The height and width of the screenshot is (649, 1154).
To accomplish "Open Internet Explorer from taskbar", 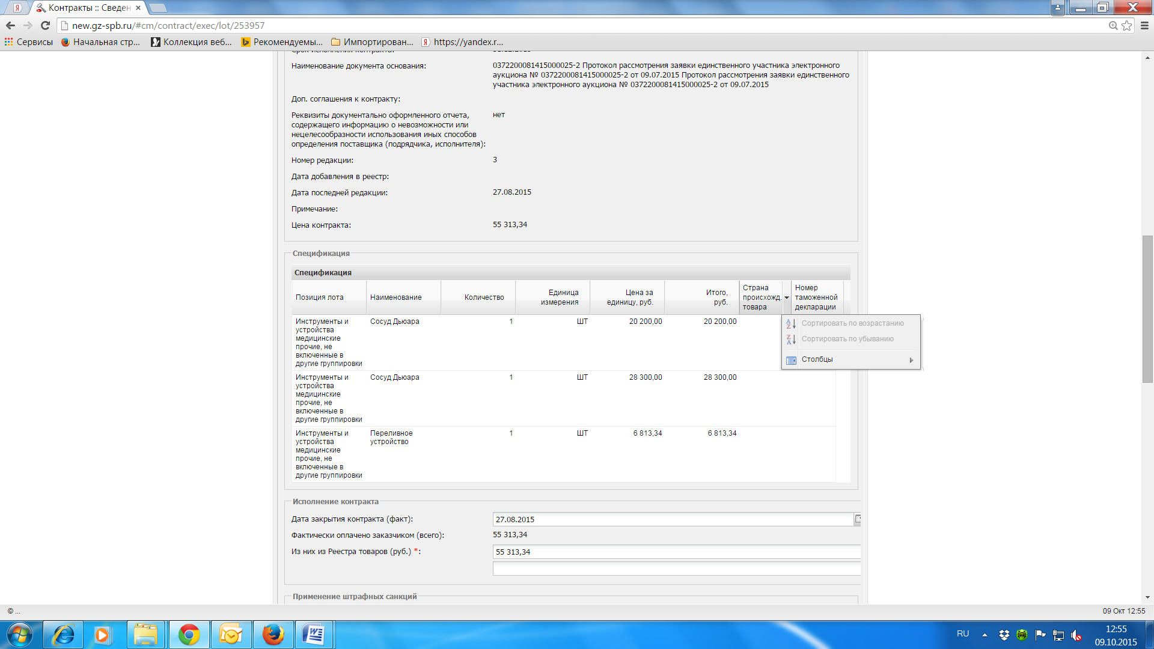I will pos(63,635).
